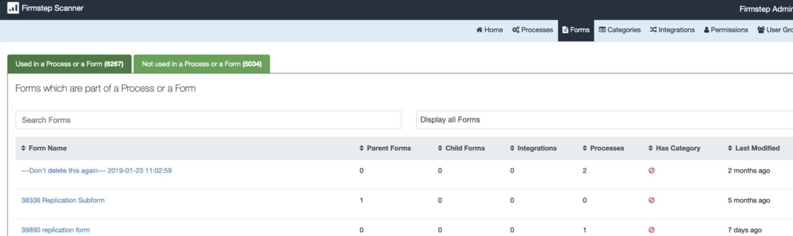Click the Processes column header text
Image resolution: width=793 pixels, height=236 pixels.
[607, 148]
